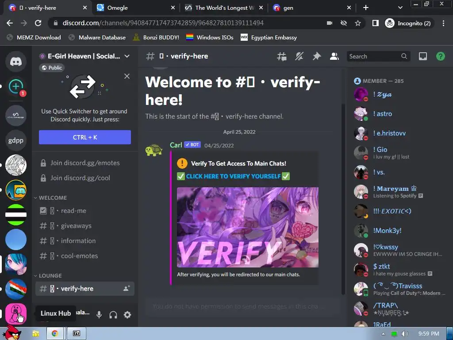Expand the E-Girl Heaven server dropdown
This screenshot has height=340, width=453.
coord(127,56)
